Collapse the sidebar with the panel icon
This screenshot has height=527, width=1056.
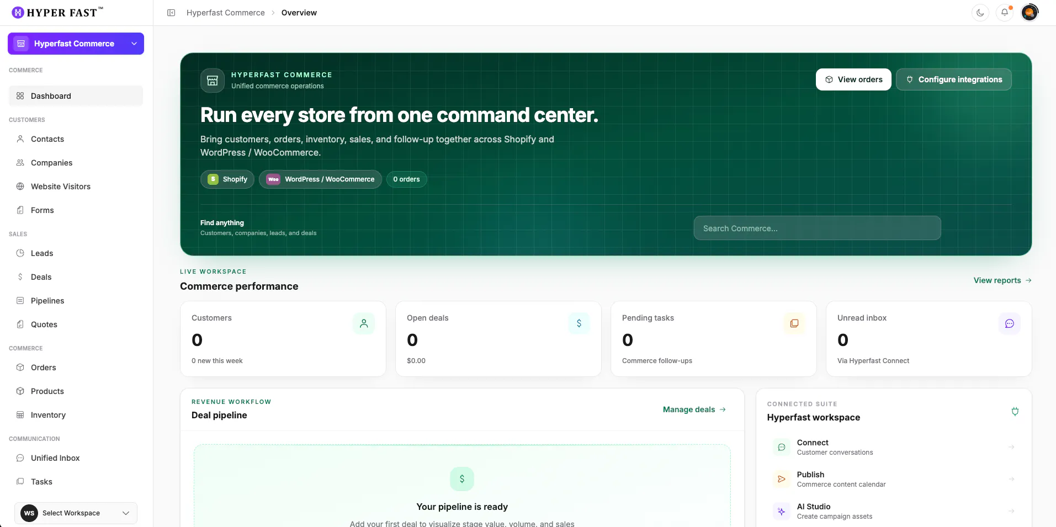pos(171,13)
